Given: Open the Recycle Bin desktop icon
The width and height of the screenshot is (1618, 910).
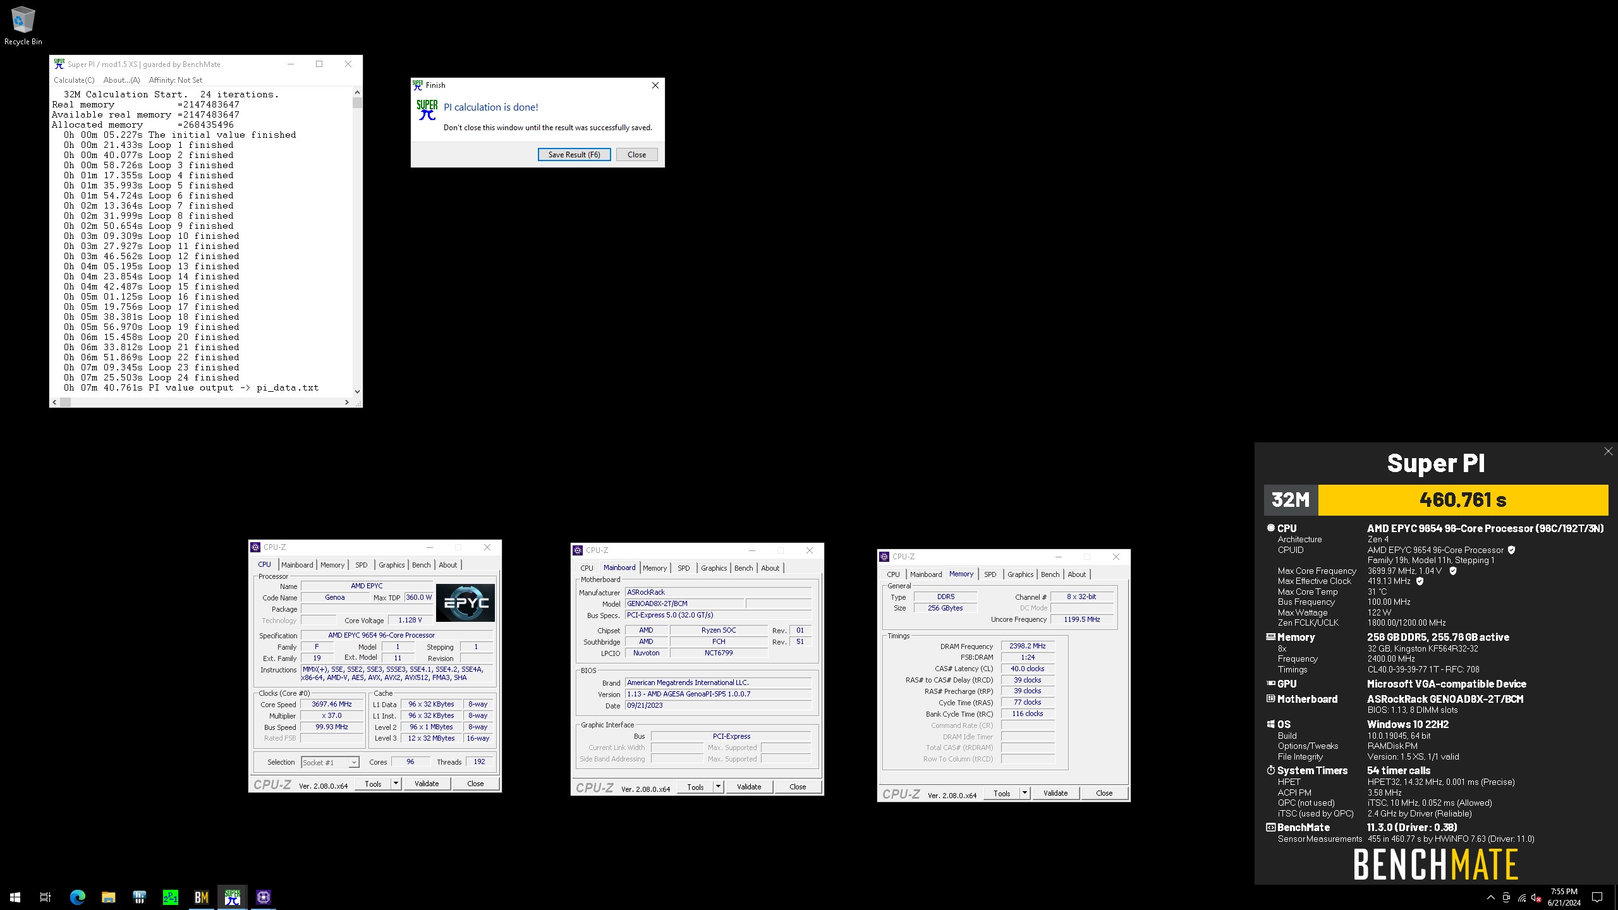Looking at the screenshot, I should [23, 26].
